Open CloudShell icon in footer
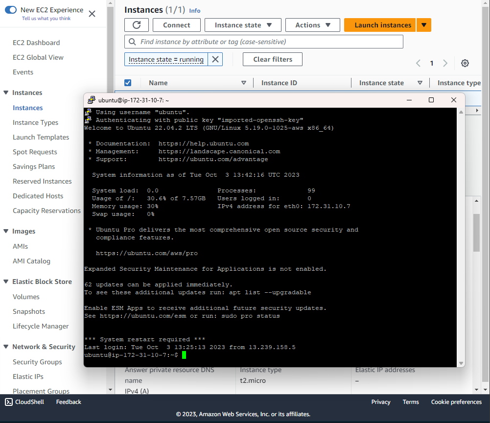Screen dimensions: 490x423 9,402
